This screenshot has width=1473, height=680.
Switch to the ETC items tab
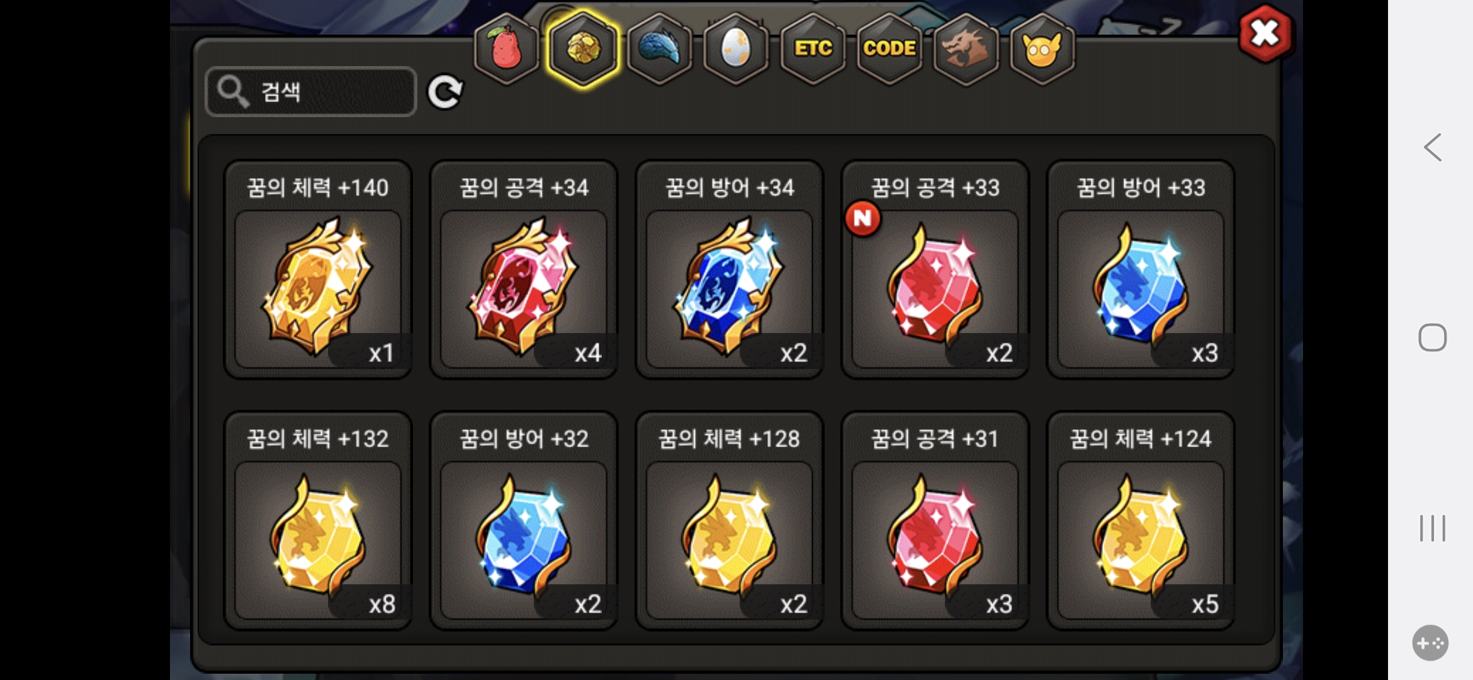pos(813,48)
